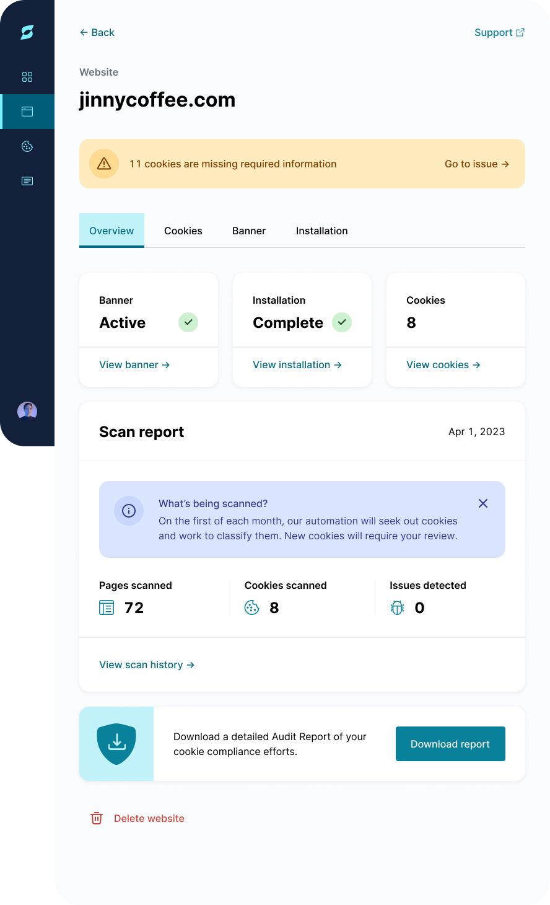This screenshot has width=550, height=905.
Task: Open the cookie icon in sidebar
Action: (x=27, y=146)
